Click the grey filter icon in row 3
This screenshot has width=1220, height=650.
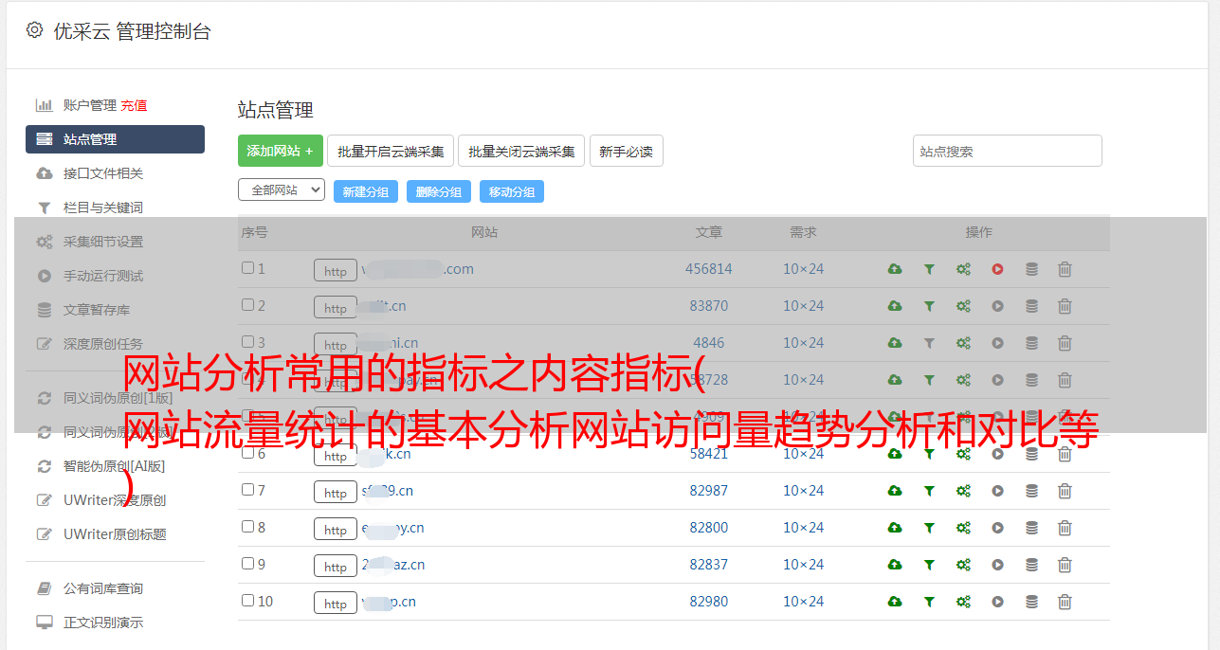929,343
